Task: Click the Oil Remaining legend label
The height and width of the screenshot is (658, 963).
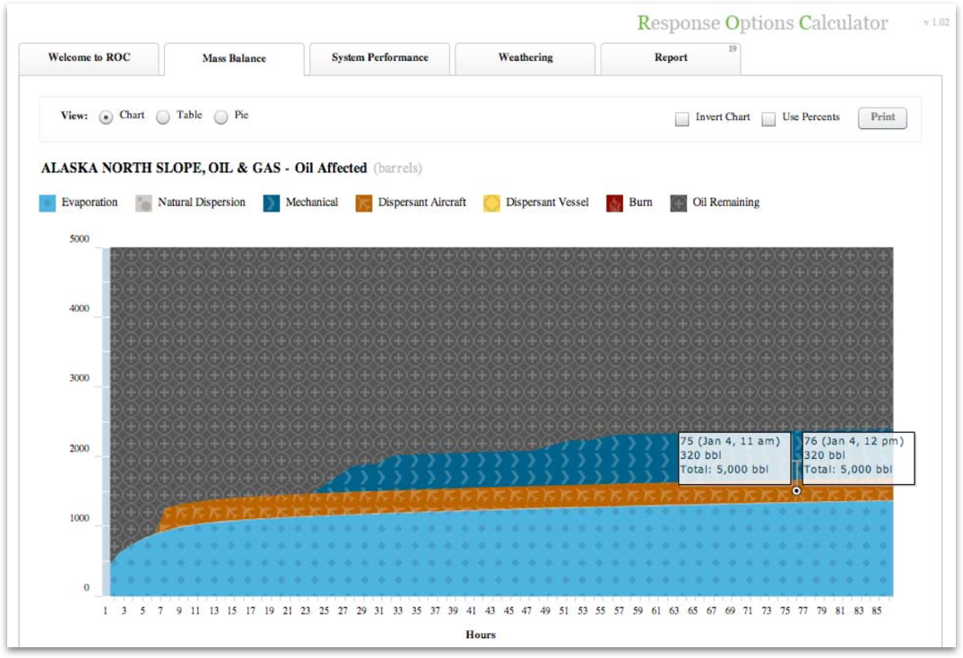Action: pyautogui.click(x=726, y=203)
